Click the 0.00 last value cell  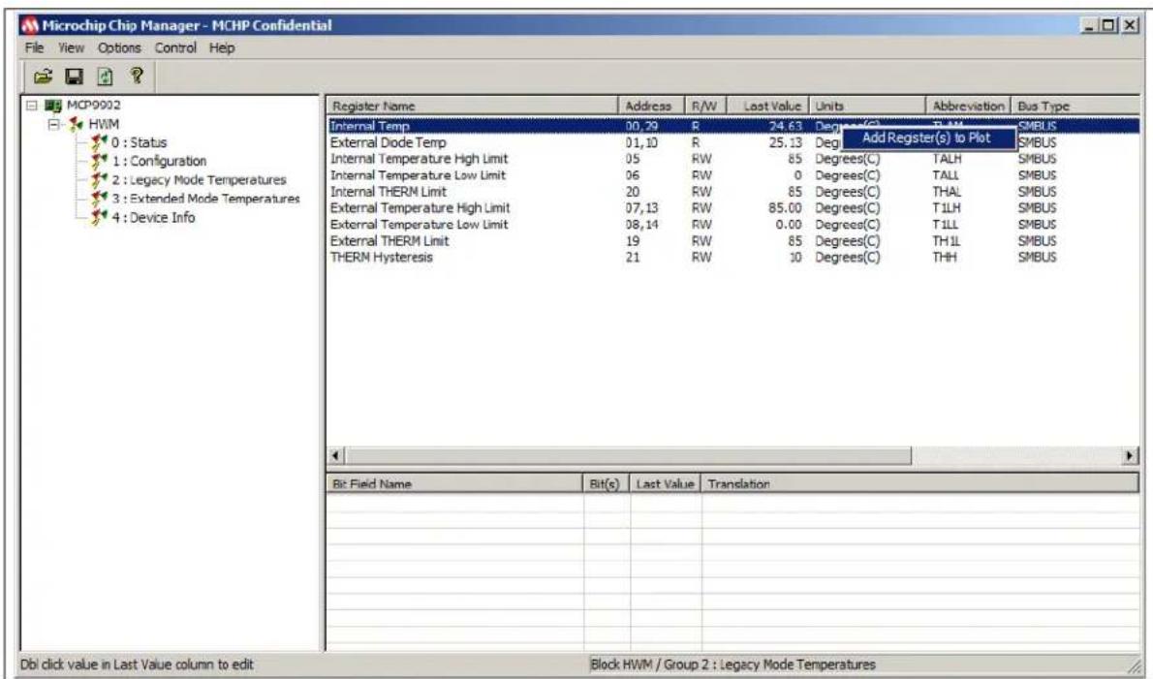tap(789, 224)
